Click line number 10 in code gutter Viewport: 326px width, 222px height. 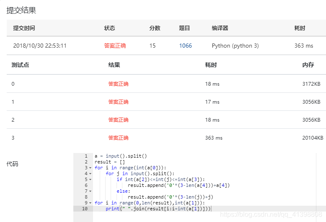click(85, 209)
